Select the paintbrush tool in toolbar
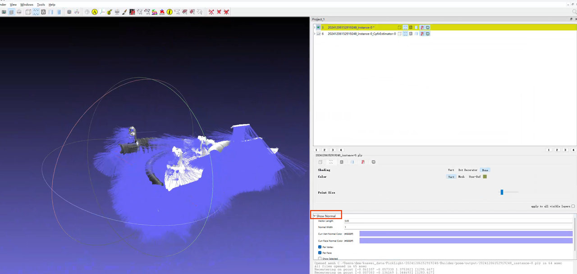Viewport: 577px width, 274px height. click(x=124, y=12)
